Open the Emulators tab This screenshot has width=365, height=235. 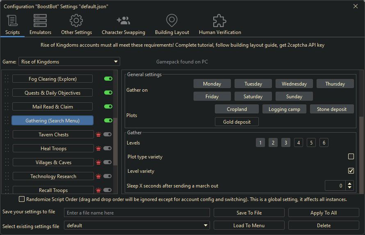(x=40, y=25)
